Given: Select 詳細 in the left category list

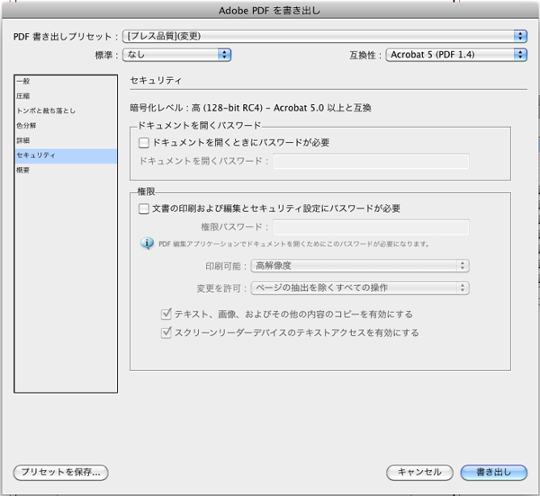Looking at the screenshot, I should tap(66, 140).
